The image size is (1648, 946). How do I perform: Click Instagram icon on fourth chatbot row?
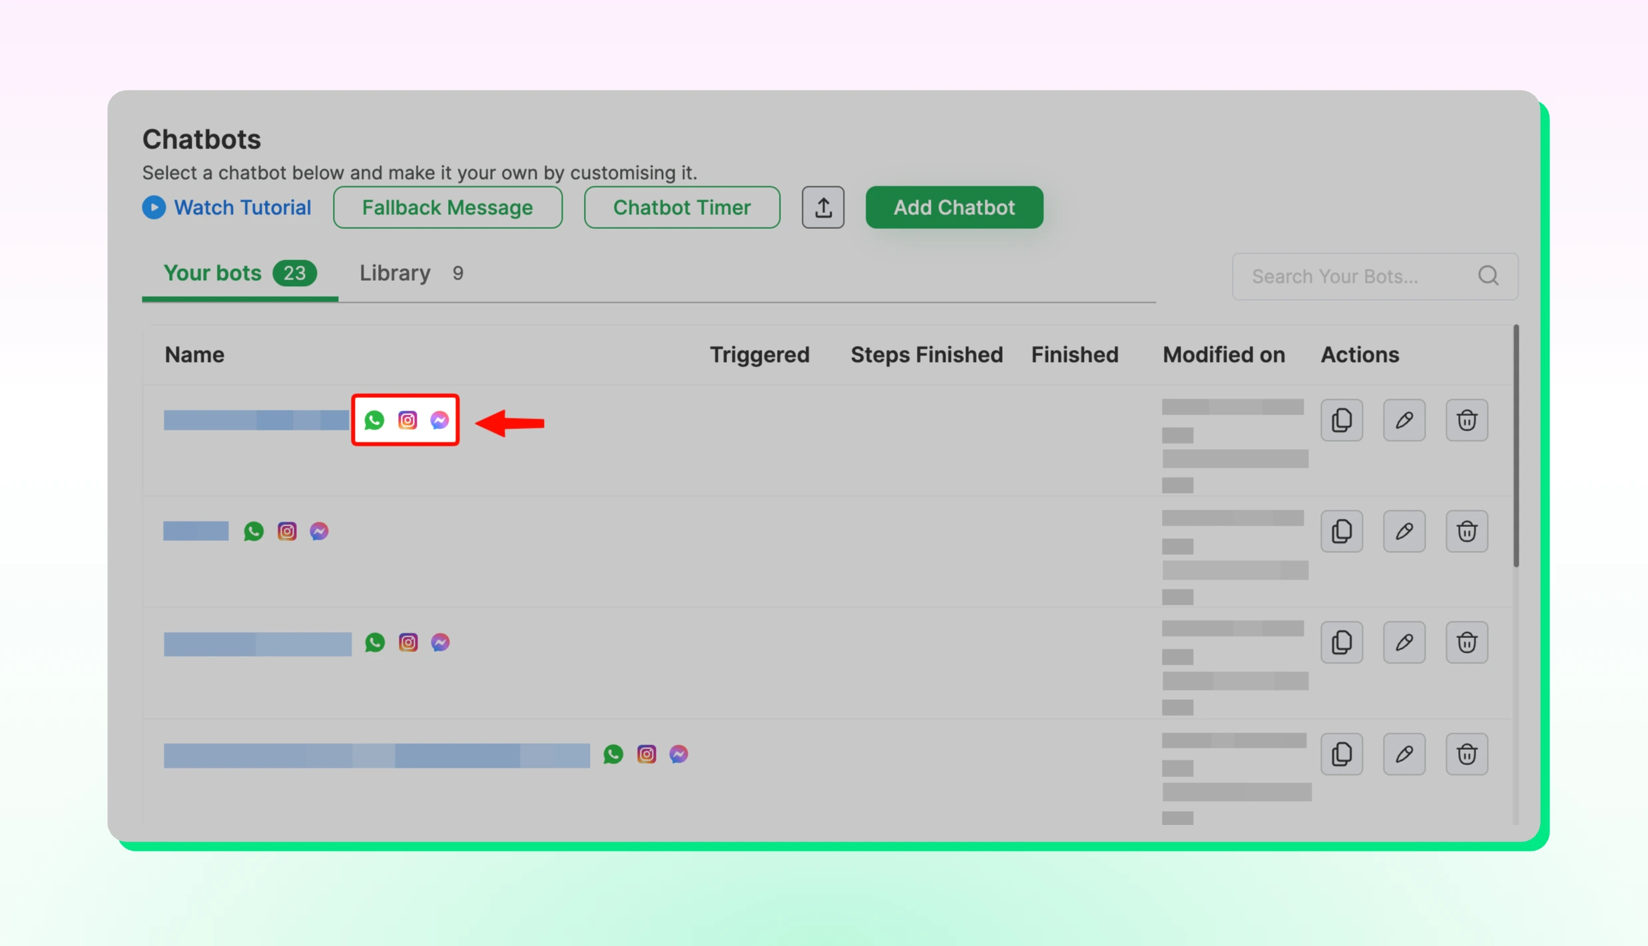point(647,754)
